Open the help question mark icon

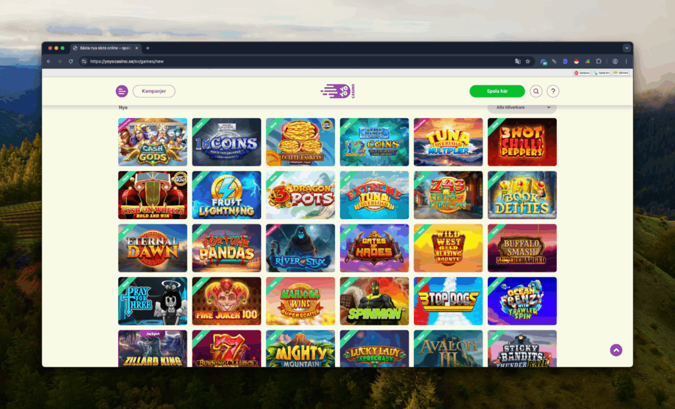[x=553, y=91]
